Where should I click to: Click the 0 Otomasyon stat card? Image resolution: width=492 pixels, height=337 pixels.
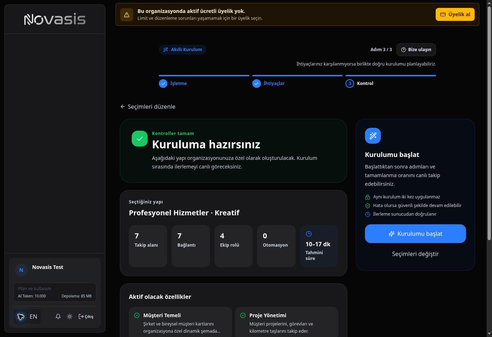(276, 246)
